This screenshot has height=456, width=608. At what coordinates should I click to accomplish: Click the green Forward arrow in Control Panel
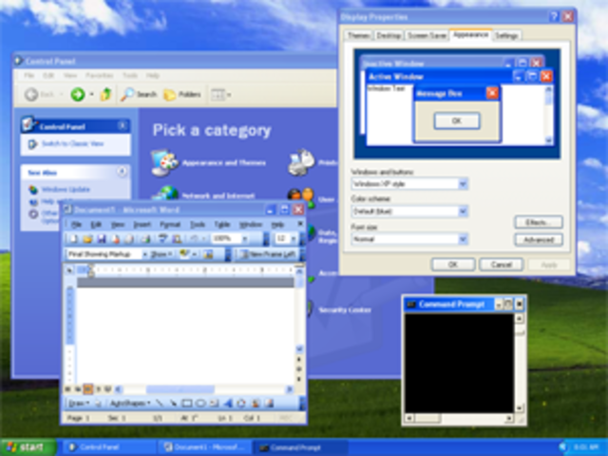[x=78, y=94]
